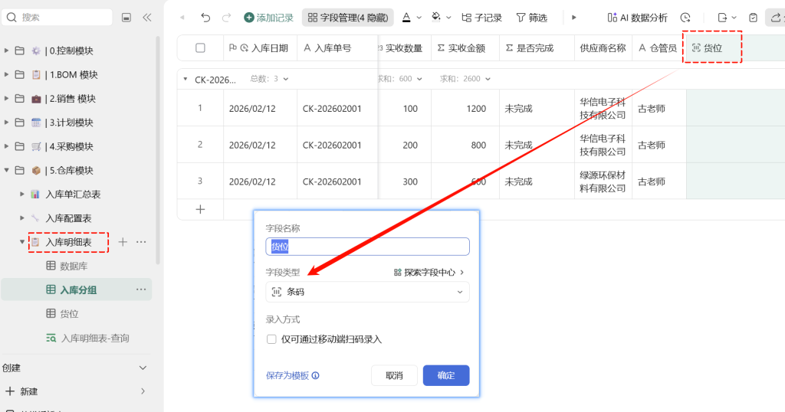
Task: Select the 4.采购模块 tree item
Action: tap(71, 146)
